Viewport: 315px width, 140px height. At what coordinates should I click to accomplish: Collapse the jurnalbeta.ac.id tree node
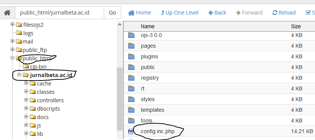(x=19, y=75)
